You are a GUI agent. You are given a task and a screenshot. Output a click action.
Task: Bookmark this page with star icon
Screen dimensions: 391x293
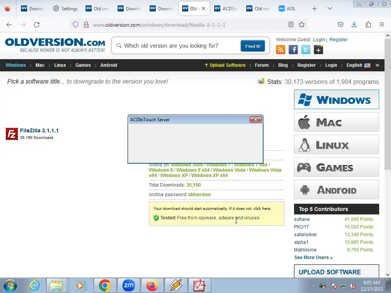[302, 24]
